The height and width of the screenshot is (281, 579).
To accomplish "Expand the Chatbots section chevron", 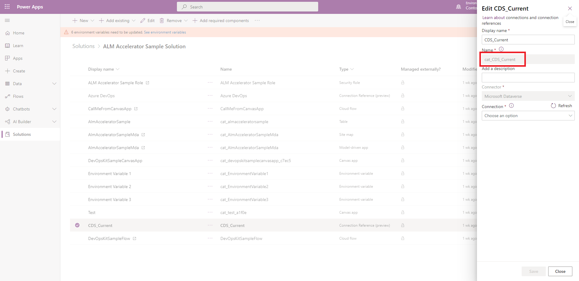I will click(x=54, y=109).
